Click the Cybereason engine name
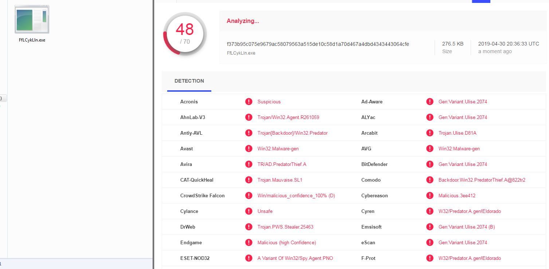549x269 pixels. click(x=375, y=196)
